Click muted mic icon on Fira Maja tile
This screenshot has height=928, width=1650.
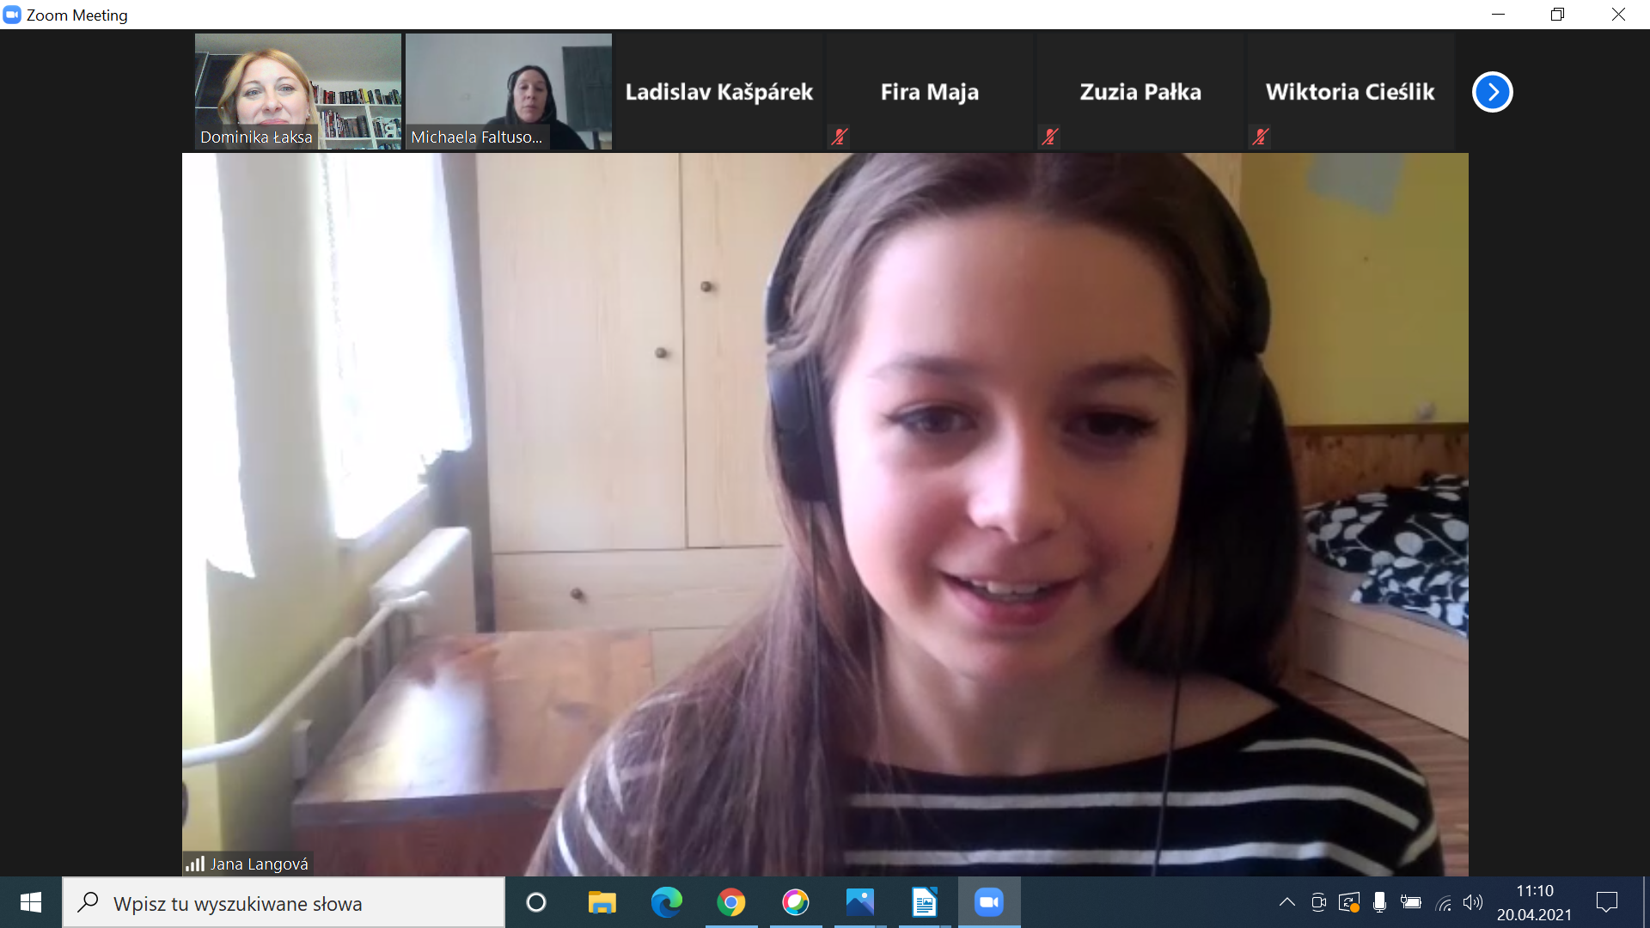[840, 136]
